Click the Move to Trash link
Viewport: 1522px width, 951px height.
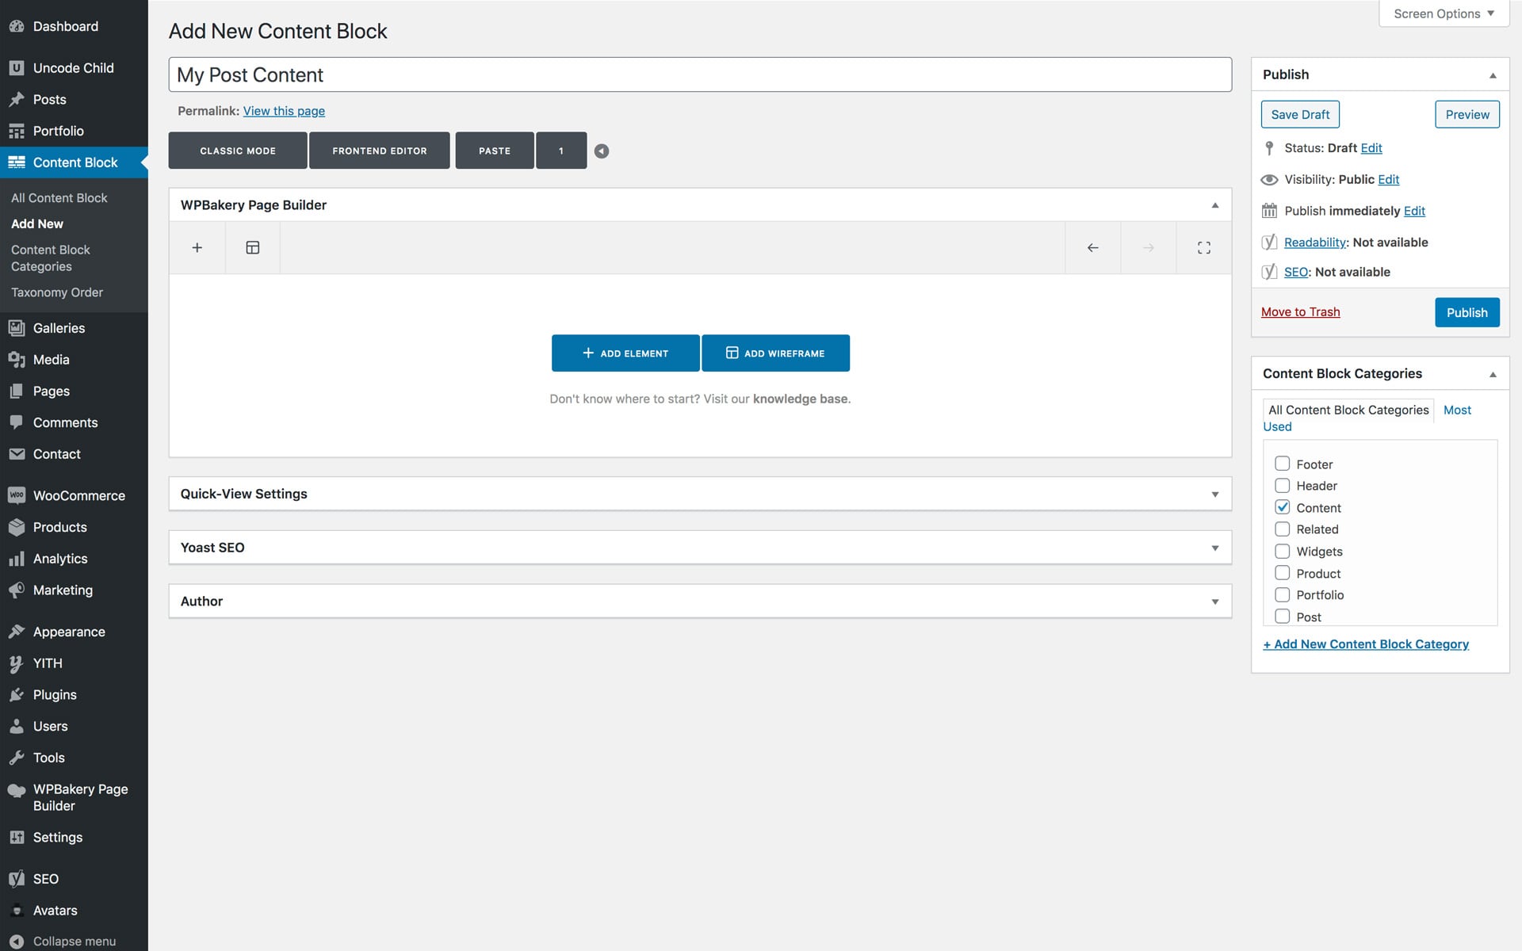1300,312
